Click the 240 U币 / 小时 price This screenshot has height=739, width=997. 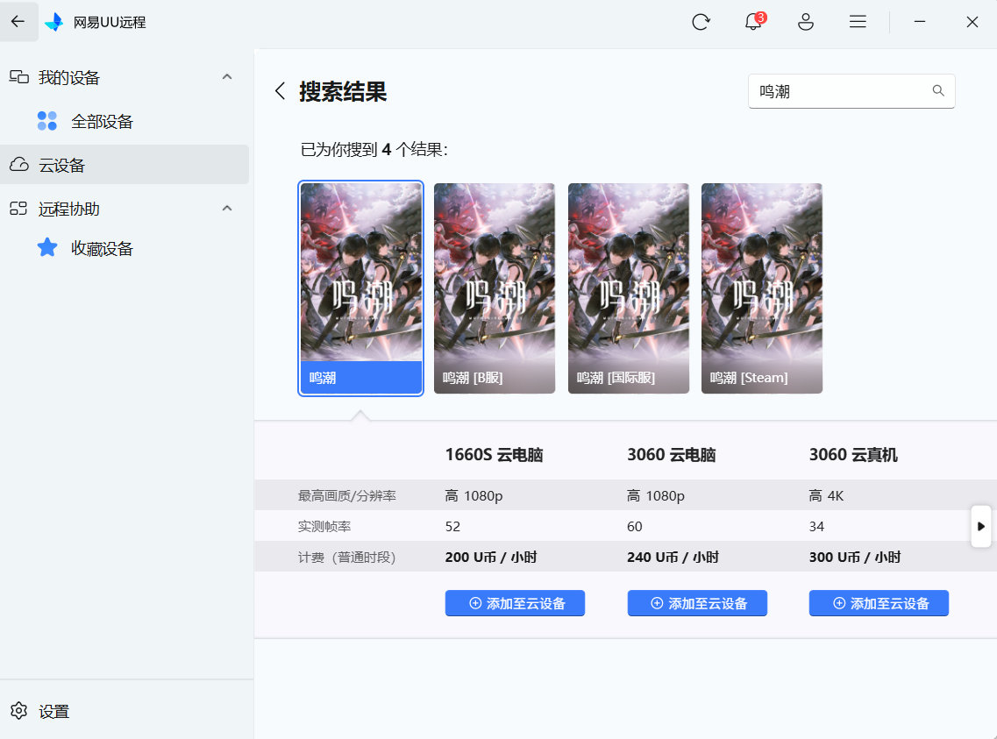pos(673,558)
